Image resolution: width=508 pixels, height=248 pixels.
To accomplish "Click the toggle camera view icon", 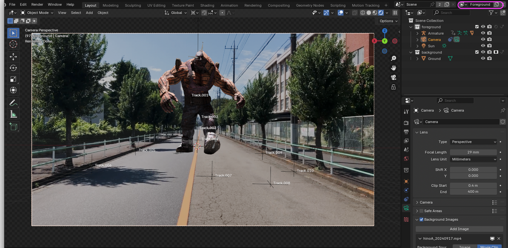I will 394,77.
